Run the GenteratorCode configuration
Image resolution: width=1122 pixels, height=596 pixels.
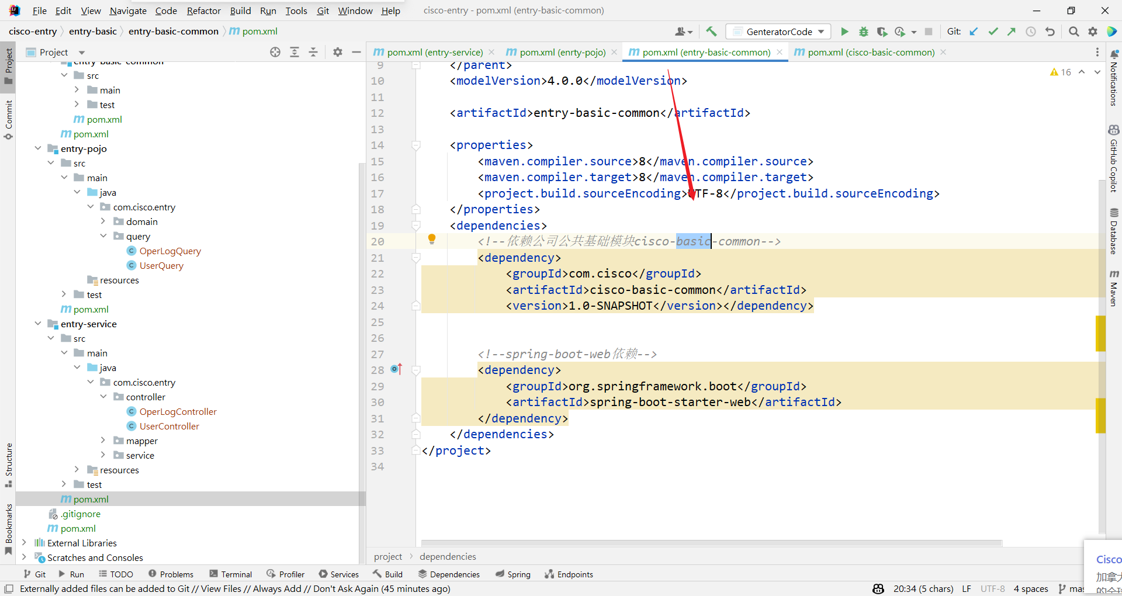pyautogui.click(x=844, y=32)
